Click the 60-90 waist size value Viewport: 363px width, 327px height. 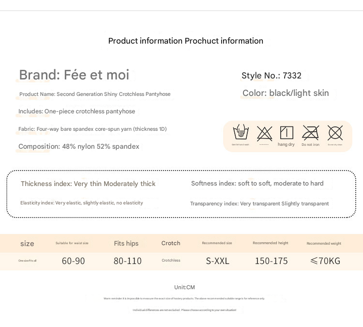click(74, 261)
